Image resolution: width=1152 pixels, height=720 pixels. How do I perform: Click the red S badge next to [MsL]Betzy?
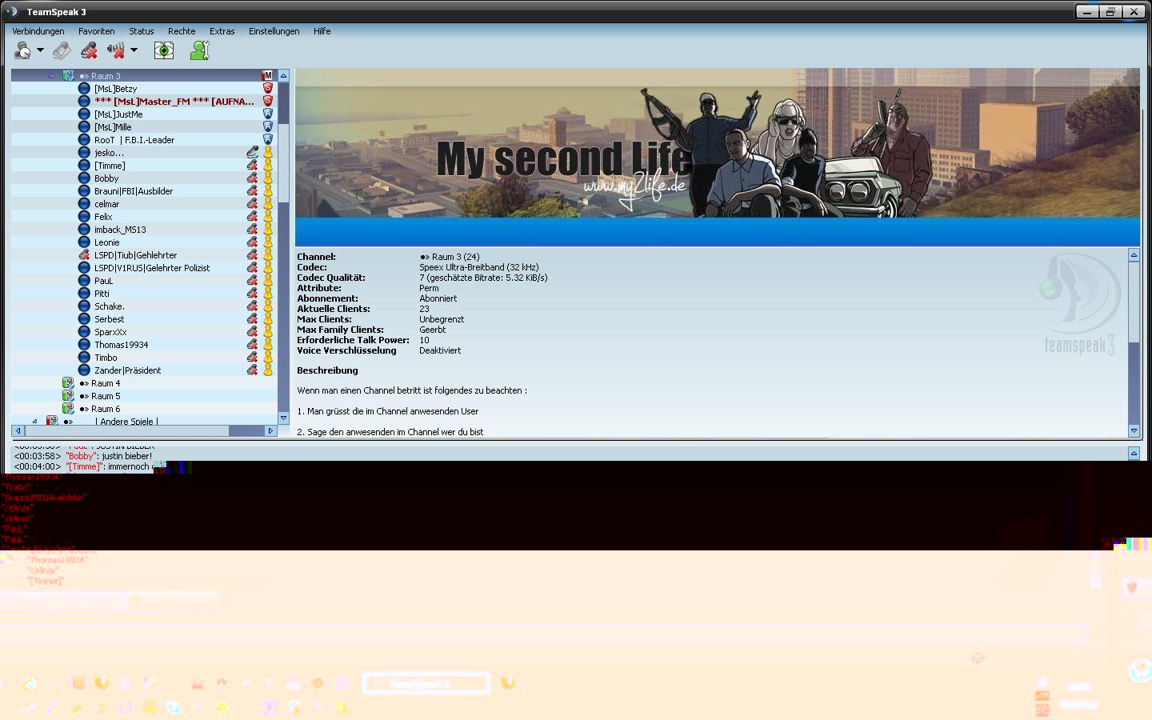(x=267, y=88)
